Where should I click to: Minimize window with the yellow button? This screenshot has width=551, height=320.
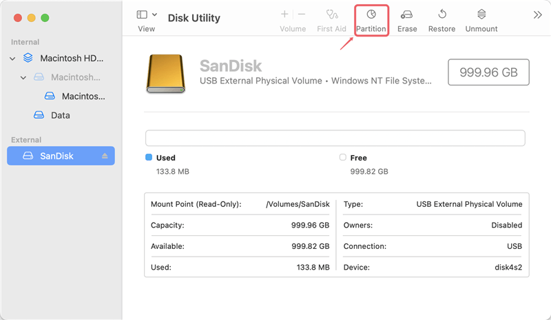pyautogui.click(x=31, y=18)
